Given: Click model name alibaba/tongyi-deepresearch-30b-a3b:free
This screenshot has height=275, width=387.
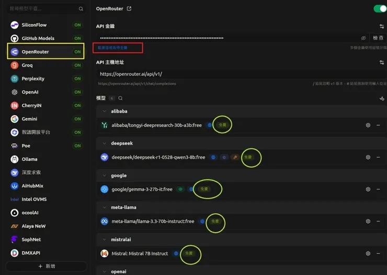Looking at the screenshot, I should (156, 125).
